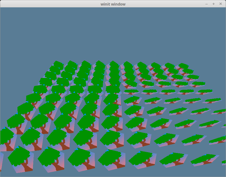
Task: Pick the fifth complete tree in front row
Action: [142, 159]
